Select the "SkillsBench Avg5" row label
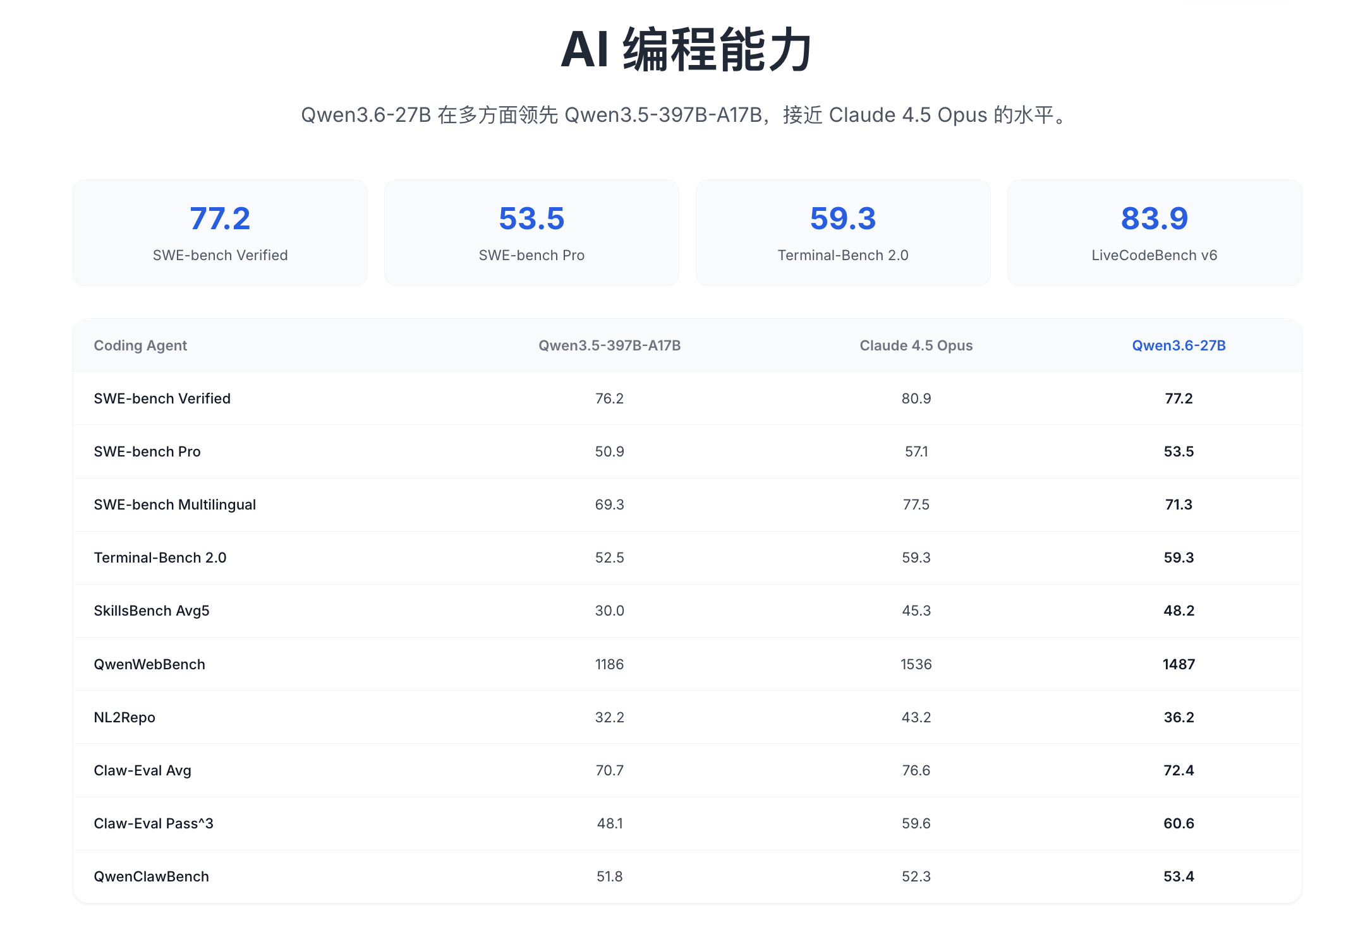The width and height of the screenshot is (1370, 937). coord(152,611)
